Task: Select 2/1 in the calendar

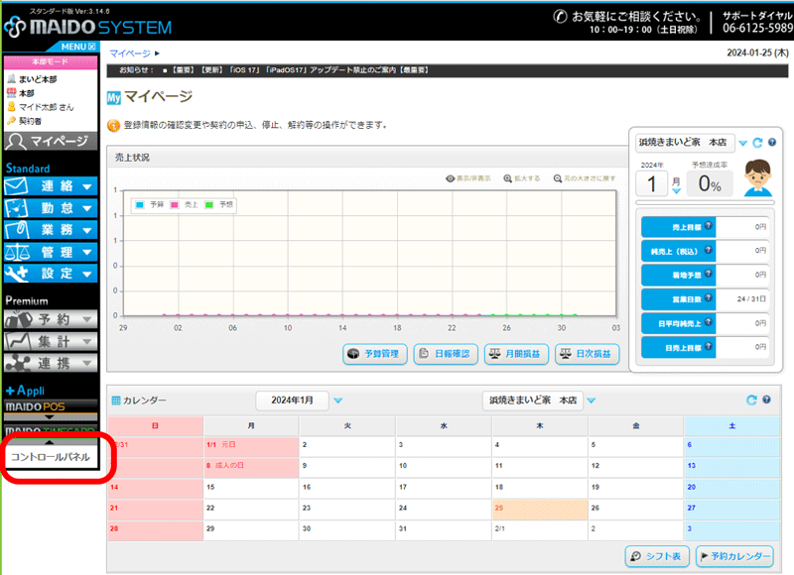Action: 540,531
